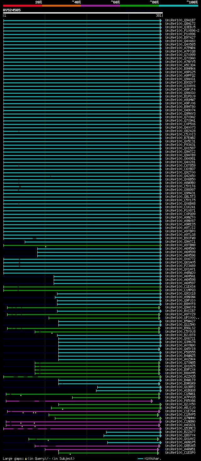Select label UniRef100_A9NV87
This screenshot has width=201, height=461.
(x=181, y=221)
